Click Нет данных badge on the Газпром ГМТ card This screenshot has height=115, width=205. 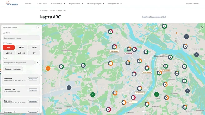[33, 90]
